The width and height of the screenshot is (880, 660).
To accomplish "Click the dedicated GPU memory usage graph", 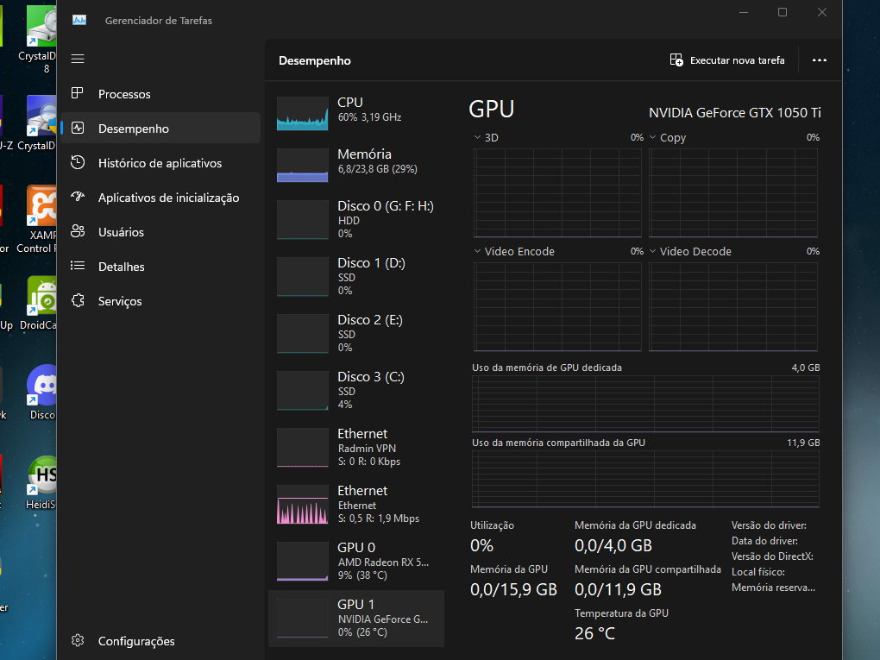I will pos(645,404).
